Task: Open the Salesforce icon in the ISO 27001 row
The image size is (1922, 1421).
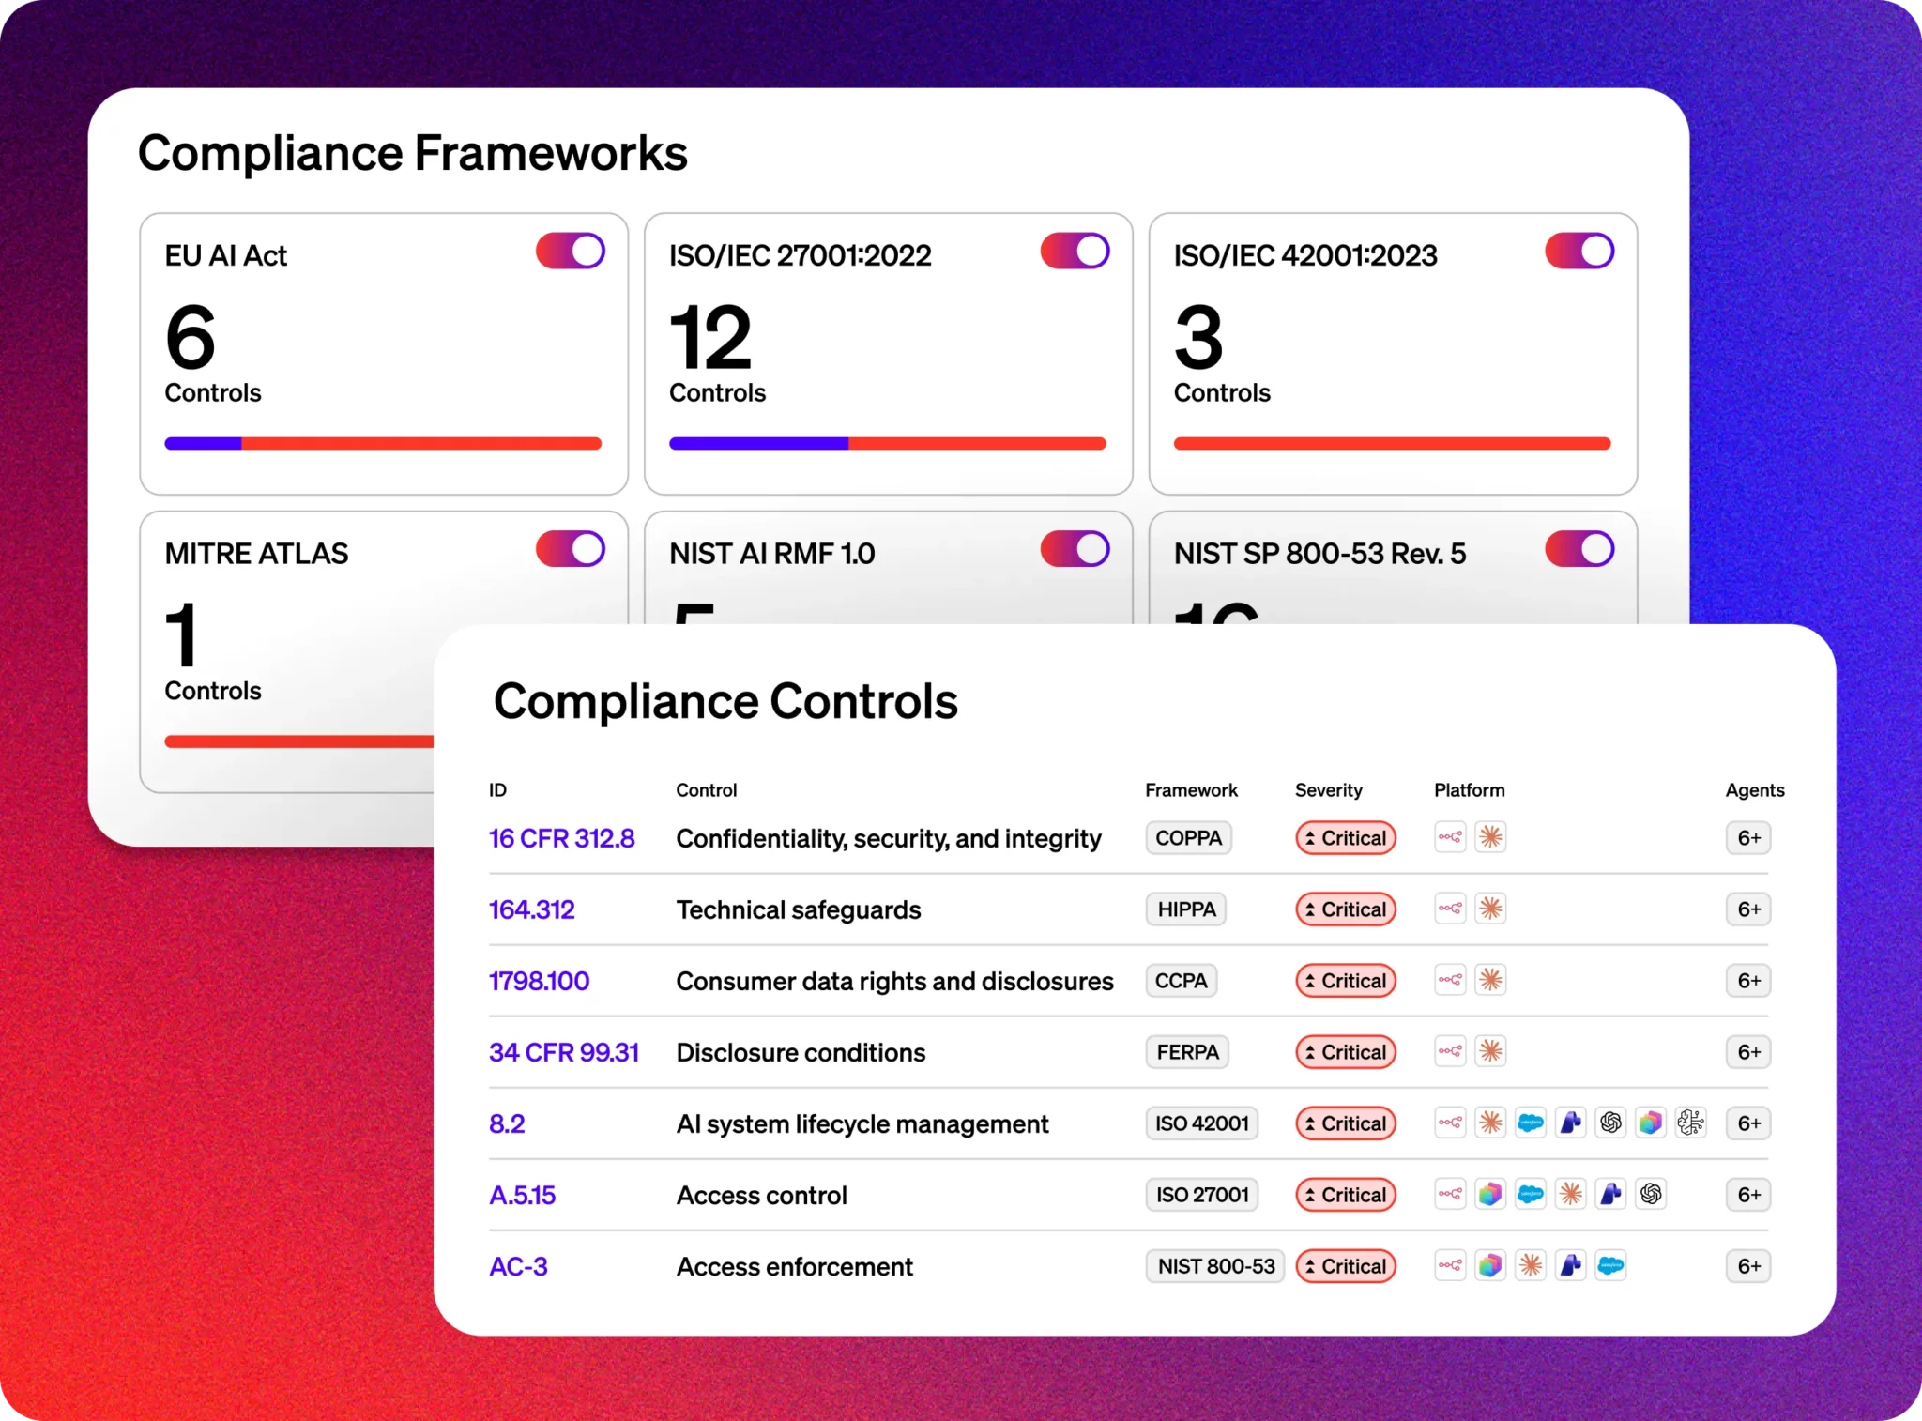Action: click(x=1531, y=1194)
